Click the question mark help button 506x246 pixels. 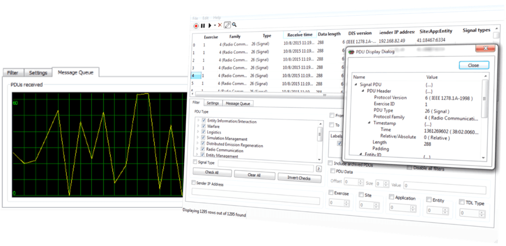tap(319, 169)
